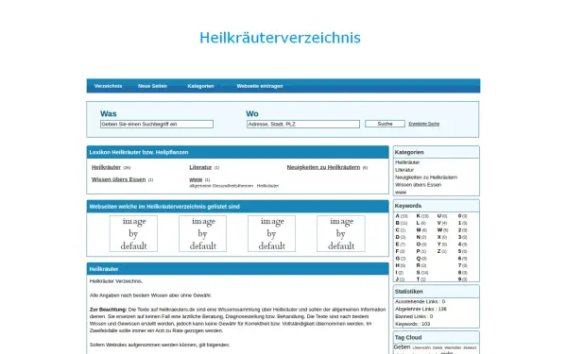Image resolution: width=567 pixels, height=354 pixels.
Task: Click the Heilkräuterverzeichnis page title
Action: pos(280,38)
